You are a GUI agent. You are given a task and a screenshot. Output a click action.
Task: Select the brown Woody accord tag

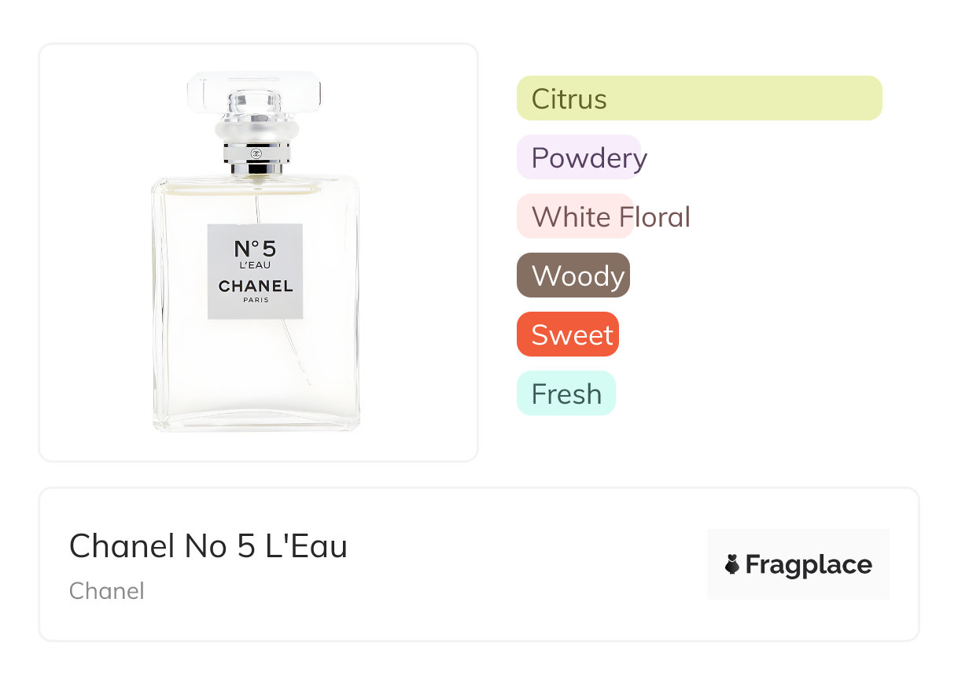point(573,275)
